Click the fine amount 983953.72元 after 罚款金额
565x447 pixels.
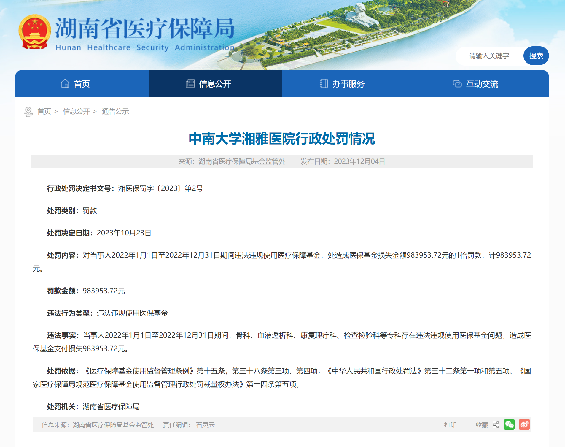point(104,291)
